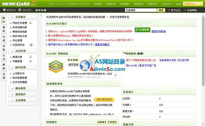The image size is (205, 126).
Task: Expand the 系统帮助 section
Action: point(22,100)
